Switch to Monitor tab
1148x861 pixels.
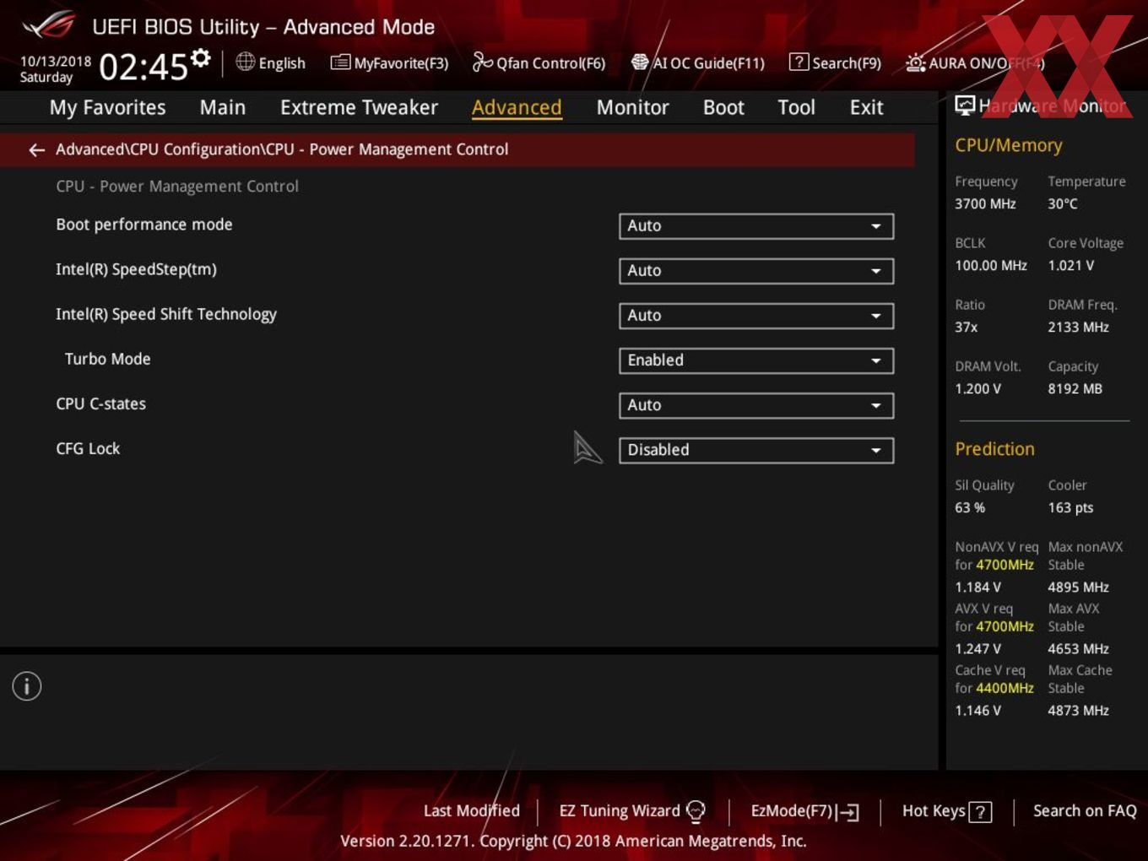pos(632,107)
